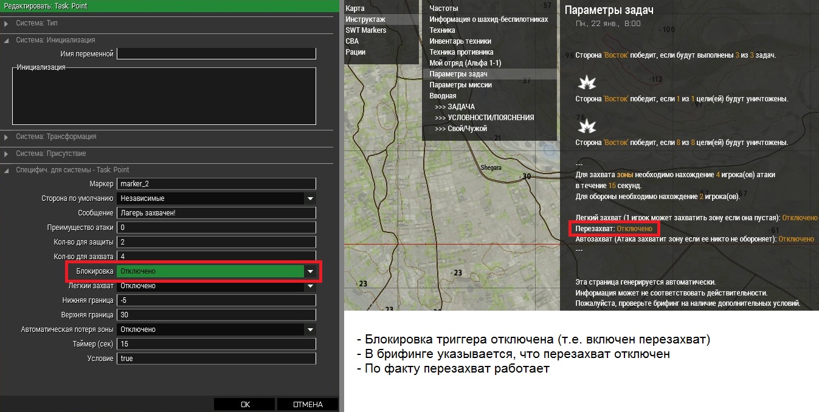Open the >>> ЗАДАЧА briefing subsection
This screenshot has height=412, width=819.
pyautogui.click(x=455, y=107)
